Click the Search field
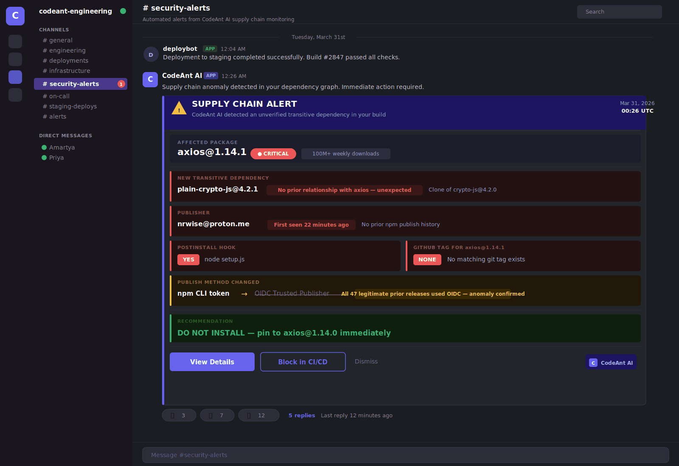 tap(620, 12)
